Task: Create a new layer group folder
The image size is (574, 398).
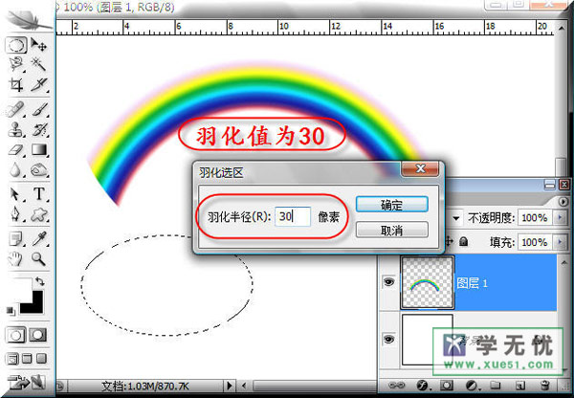Action: coord(496,386)
